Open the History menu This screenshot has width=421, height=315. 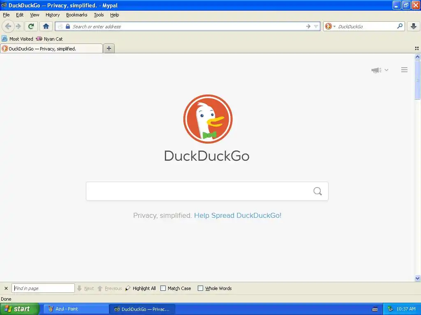point(52,15)
